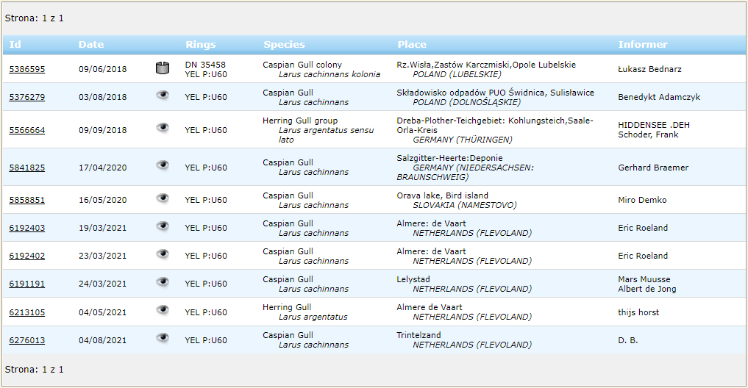Open record link 5566664
The image size is (748, 388).
tap(26, 131)
